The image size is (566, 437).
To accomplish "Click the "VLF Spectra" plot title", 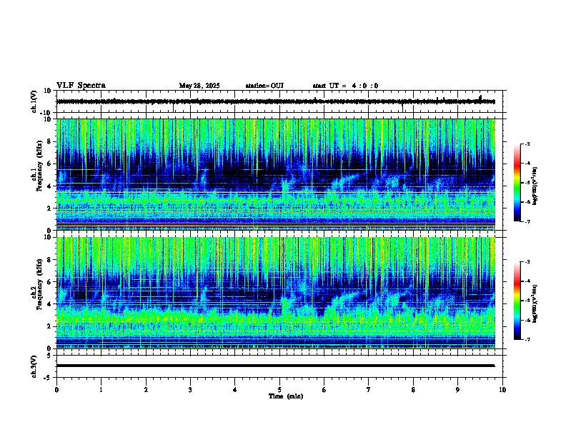I will [81, 86].
